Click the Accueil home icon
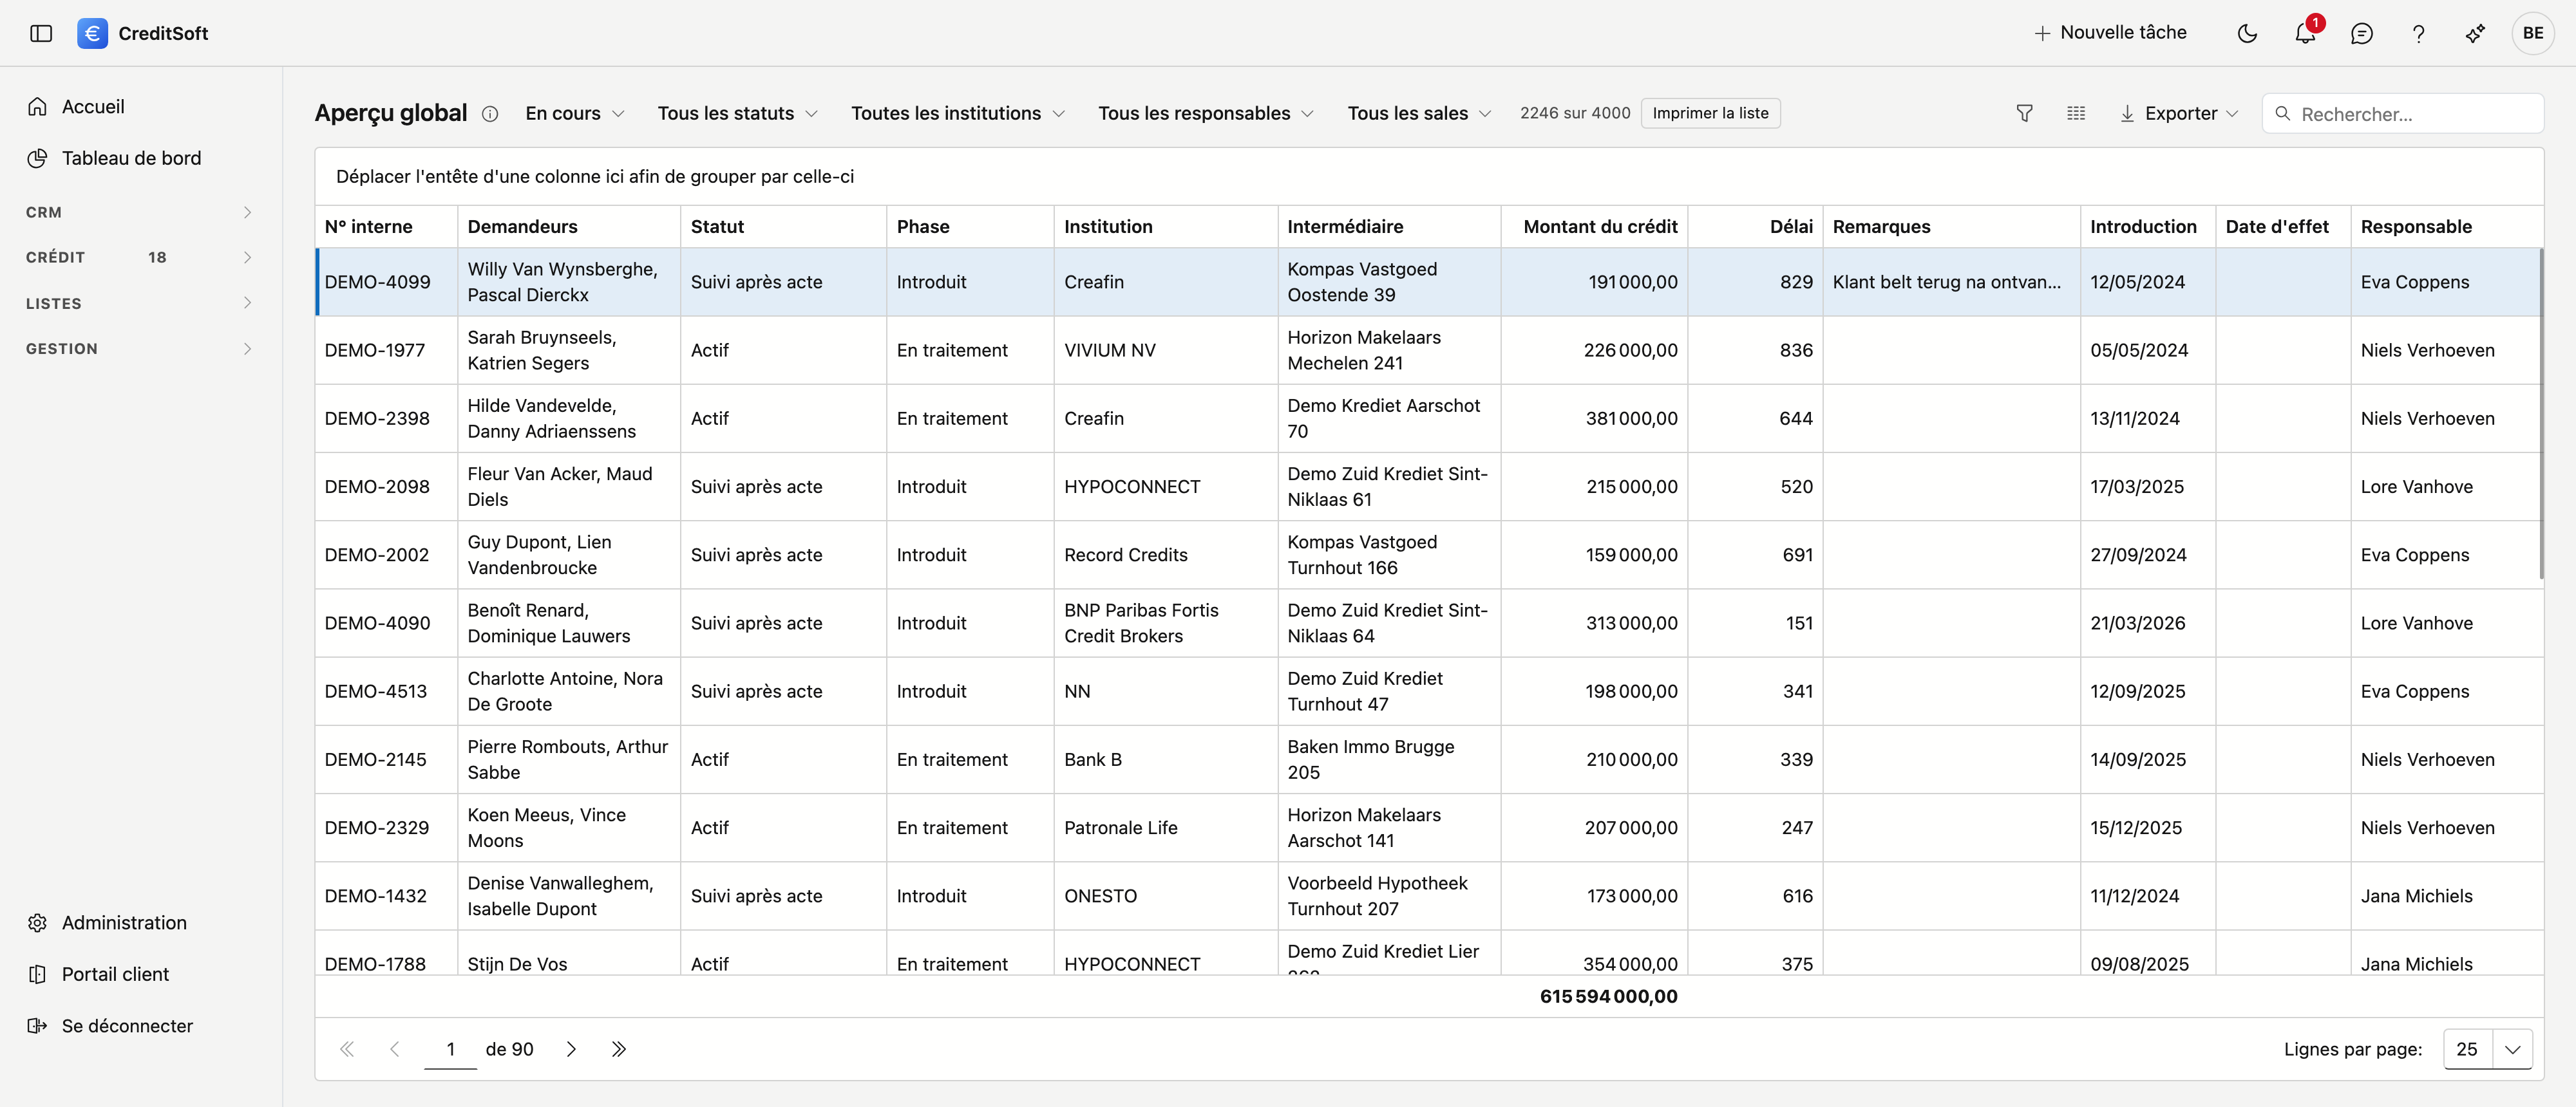This screenshot has width=2576, height=1107. 37,106
